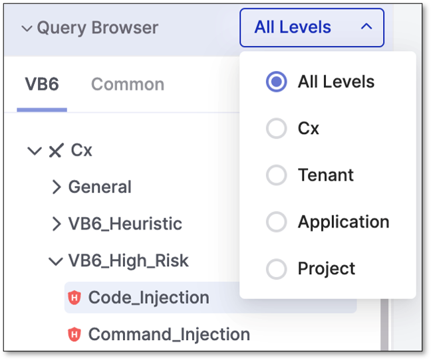This screenshot has height=360, width=431.
Task: Collapse the Cx tree node
Action: click(35, 151)
